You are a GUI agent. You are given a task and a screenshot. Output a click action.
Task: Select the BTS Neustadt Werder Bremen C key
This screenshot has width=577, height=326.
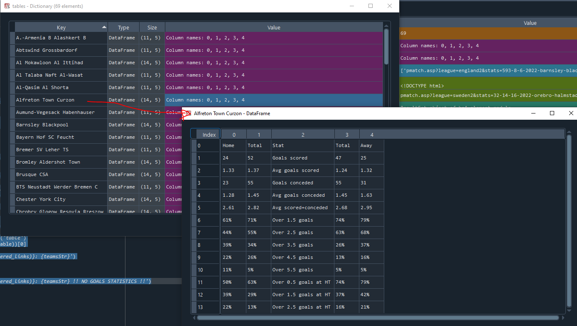click(x=61, y=187)
